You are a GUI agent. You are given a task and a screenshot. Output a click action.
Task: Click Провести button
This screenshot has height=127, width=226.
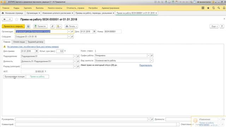click(40, 26)
